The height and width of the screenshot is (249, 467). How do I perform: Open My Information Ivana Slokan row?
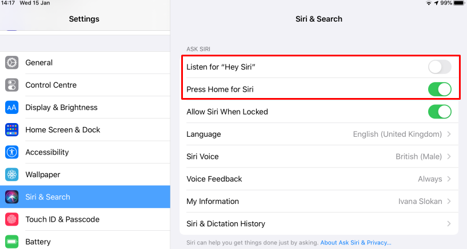coord(318,201)
